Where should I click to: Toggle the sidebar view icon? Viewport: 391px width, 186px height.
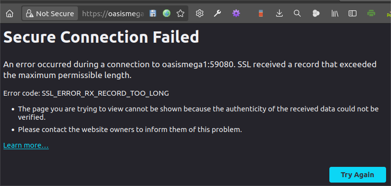click(353, 13)
